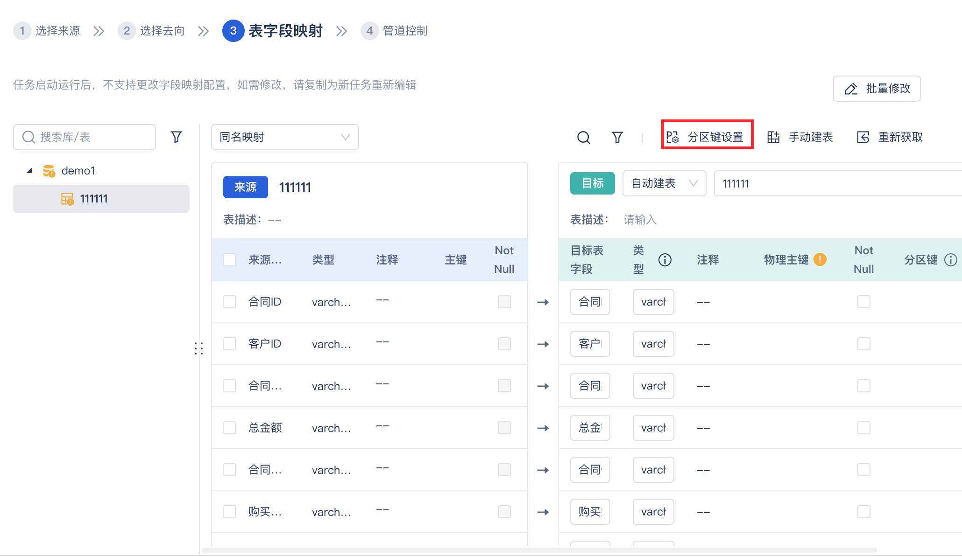Screen dimensions: 962x557
Task: Click orange warning icon next to 物理主键
Action: tap(820, 259)
